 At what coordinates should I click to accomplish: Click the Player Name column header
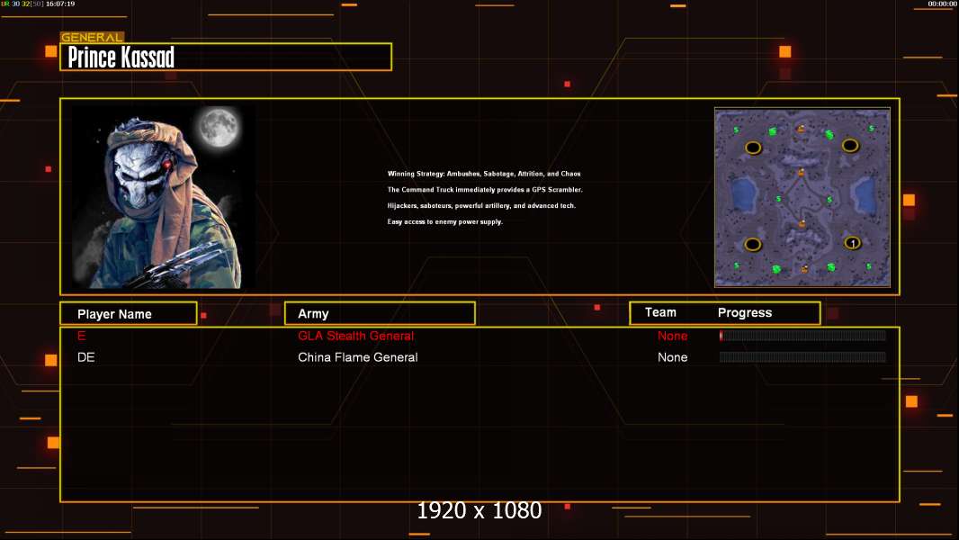pyautogui.click(x=129, y=314)
